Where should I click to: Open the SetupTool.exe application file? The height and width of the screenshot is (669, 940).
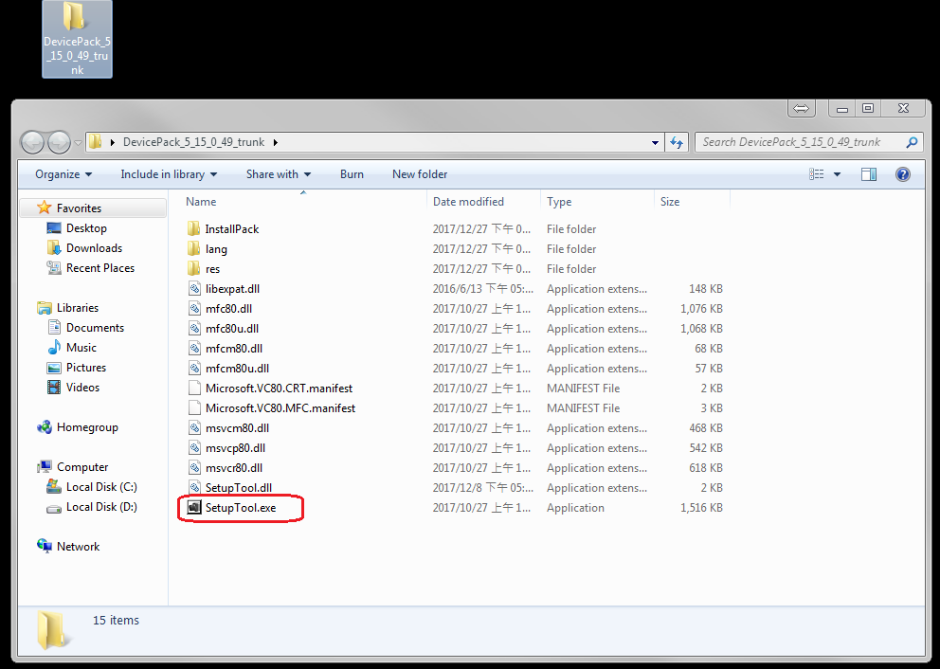point(240,508)
